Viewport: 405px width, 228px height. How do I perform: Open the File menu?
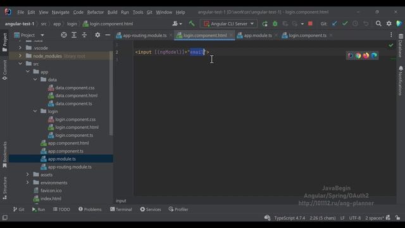click(x=20, y=12)
